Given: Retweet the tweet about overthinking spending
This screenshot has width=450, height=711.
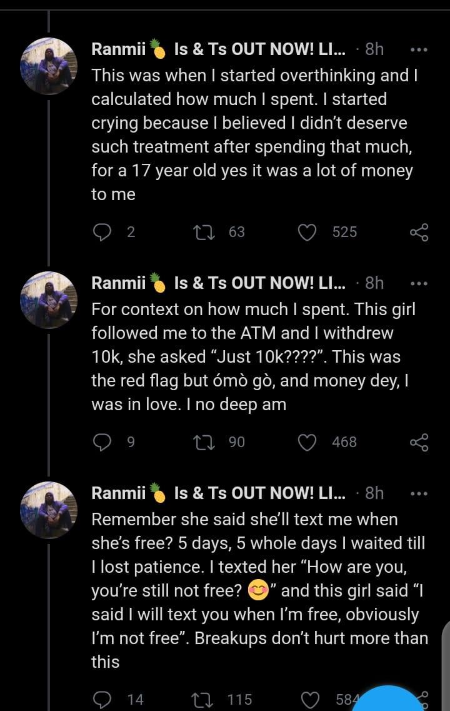Looking at the screenshot, I should click(202, 232).
